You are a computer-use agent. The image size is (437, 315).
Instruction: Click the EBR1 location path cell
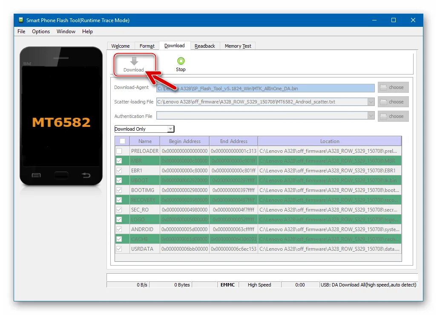330,170
